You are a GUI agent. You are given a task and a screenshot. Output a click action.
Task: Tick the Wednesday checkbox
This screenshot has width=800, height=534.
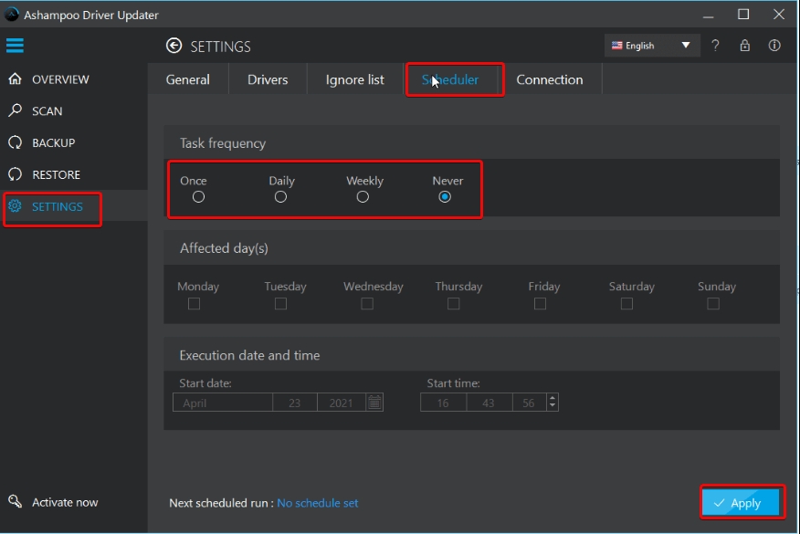(367, 304)
